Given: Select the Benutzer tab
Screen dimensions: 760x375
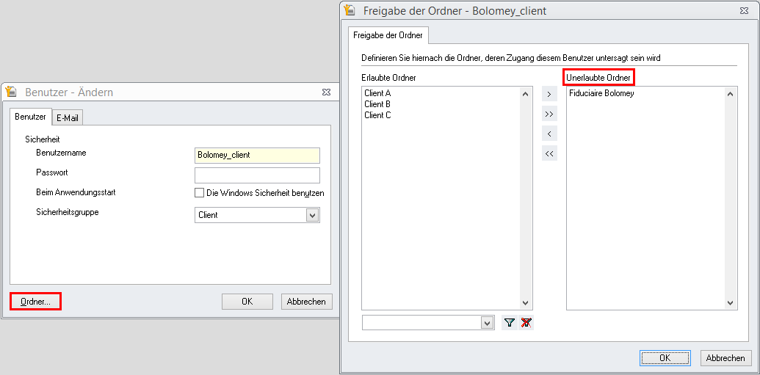Looking at the screenshot, I should point(30,117).
